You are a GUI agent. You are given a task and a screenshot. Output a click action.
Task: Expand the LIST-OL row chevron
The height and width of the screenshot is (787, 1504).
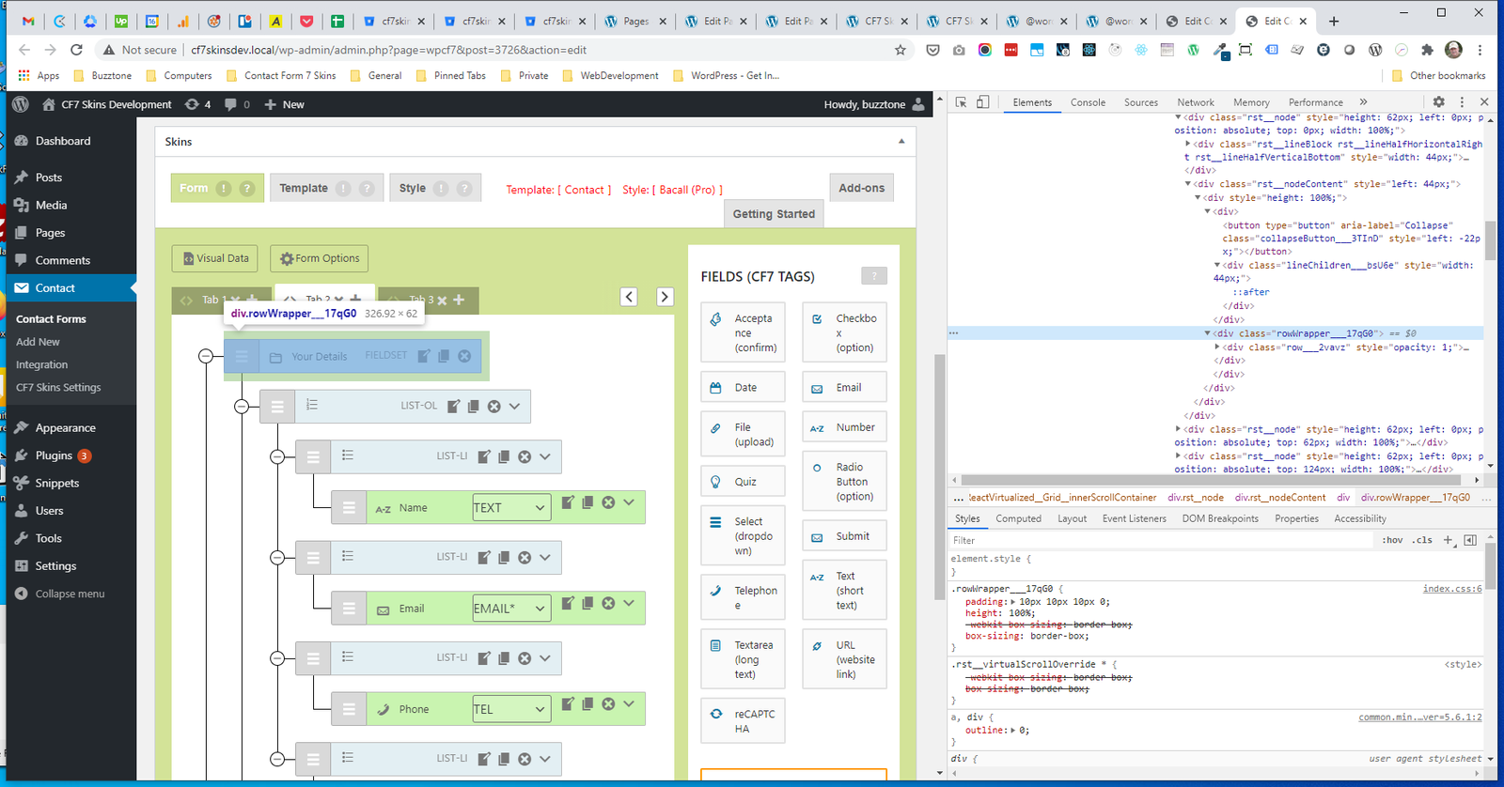pos(515,407)
